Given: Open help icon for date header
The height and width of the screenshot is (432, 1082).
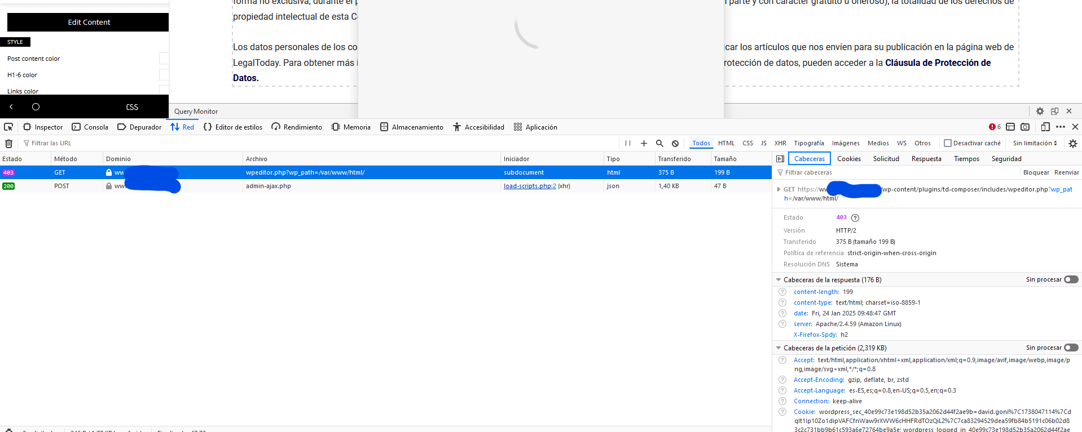Looking at the screenshot, I should click(782, 313).
